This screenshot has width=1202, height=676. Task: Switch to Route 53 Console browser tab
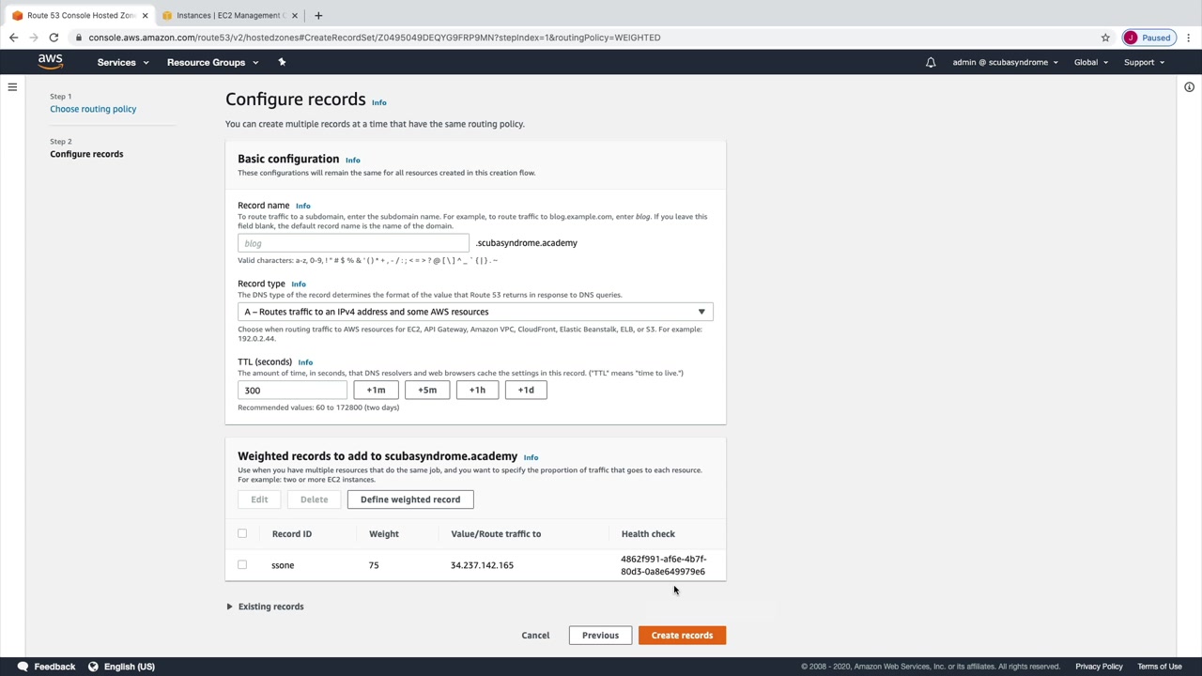(79, 15)
